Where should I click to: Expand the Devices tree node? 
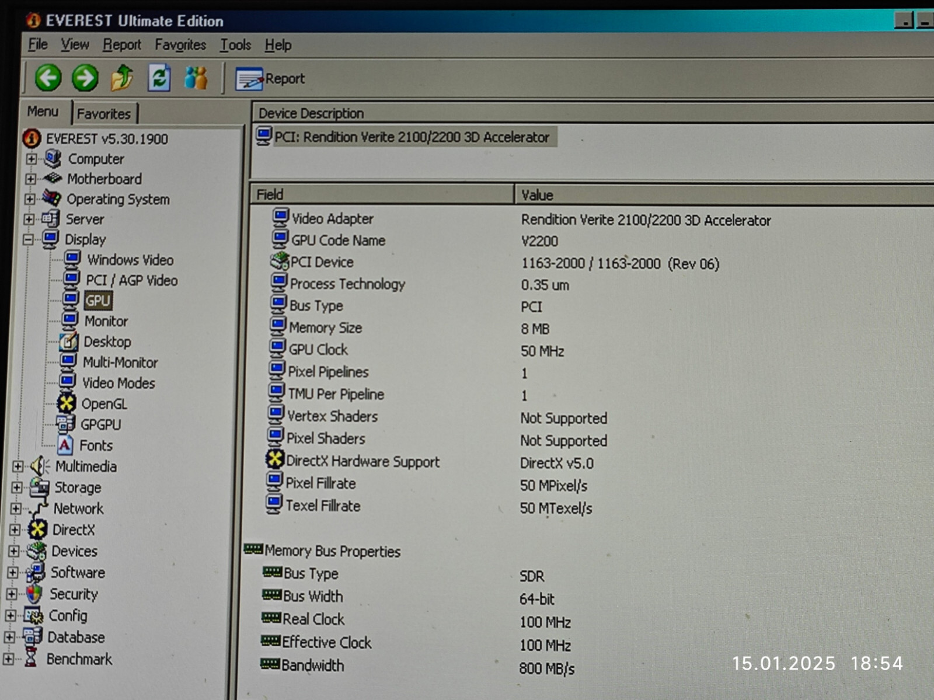[x=14, y=551]
